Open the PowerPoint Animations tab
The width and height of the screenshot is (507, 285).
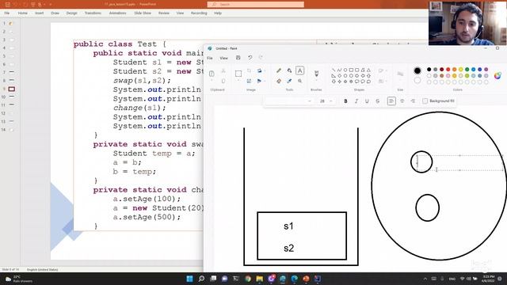pyautogui.click(x=118, y=13)
